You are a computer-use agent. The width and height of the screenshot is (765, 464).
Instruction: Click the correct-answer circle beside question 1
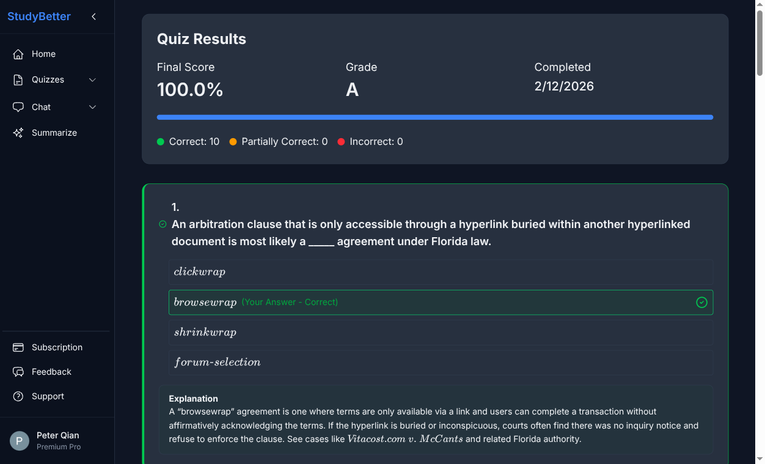click(x=162, y=224)
